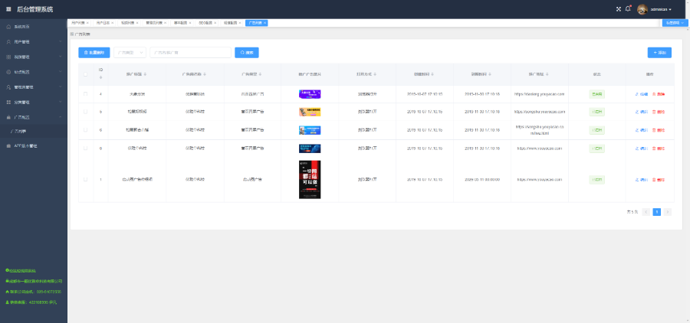Click the green status tag in the ID 1 row
The image size is (690, 323).
tap(597, 179)
